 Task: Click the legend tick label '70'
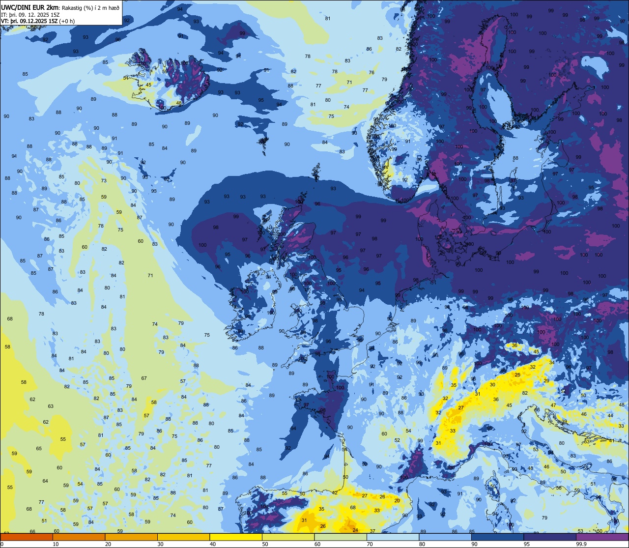(x=370, y=544)
